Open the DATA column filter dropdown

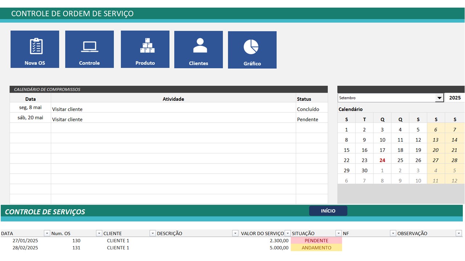(x=47, y=233)
